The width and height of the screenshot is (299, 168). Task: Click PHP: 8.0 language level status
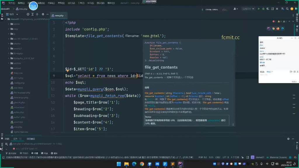[x=203, y=157]
